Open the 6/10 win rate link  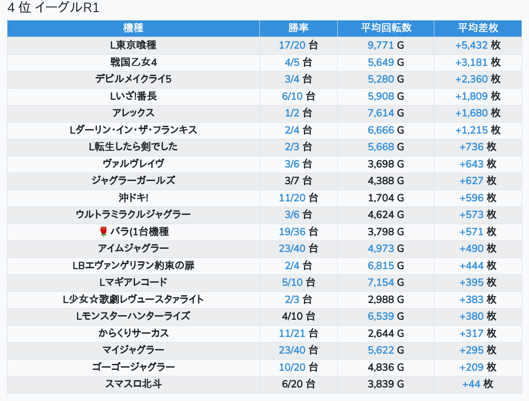(292, 96)
